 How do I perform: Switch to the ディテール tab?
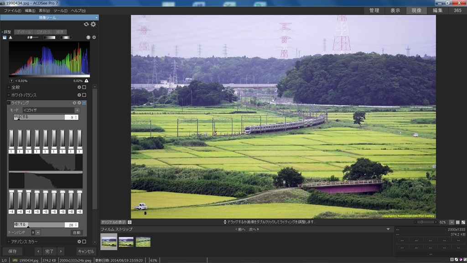24,32
